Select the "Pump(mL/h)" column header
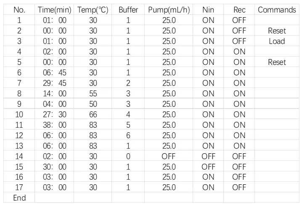The height and width of the screenshot is (204, 302). (169, 10)
